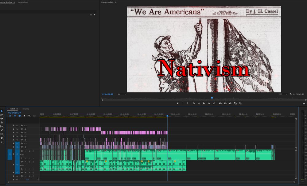This screenshot has height=186, width=307.
Task: Select the Rectangle shape tool
Action: click(x=2, y=134)
